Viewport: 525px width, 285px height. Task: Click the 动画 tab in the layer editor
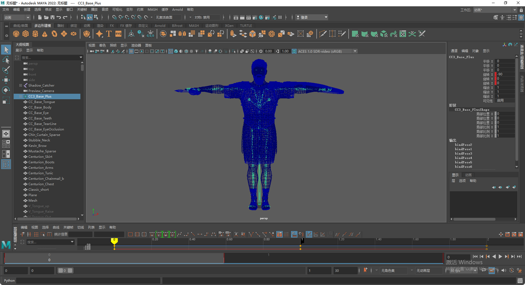pyautogui.click(x=468, y=175)
